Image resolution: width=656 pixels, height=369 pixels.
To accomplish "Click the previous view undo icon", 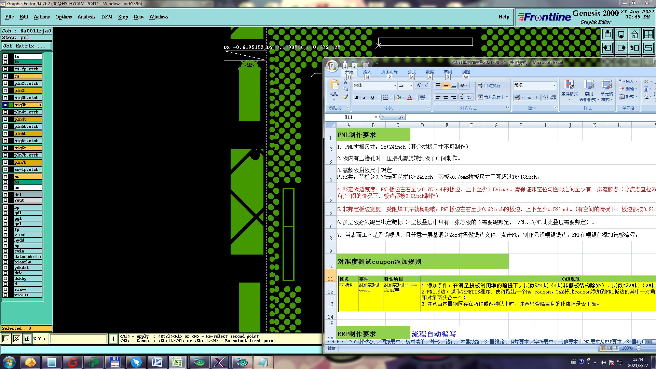I will point(634,48).
